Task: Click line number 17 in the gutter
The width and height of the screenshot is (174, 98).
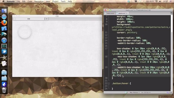Action: click(106, 48)
